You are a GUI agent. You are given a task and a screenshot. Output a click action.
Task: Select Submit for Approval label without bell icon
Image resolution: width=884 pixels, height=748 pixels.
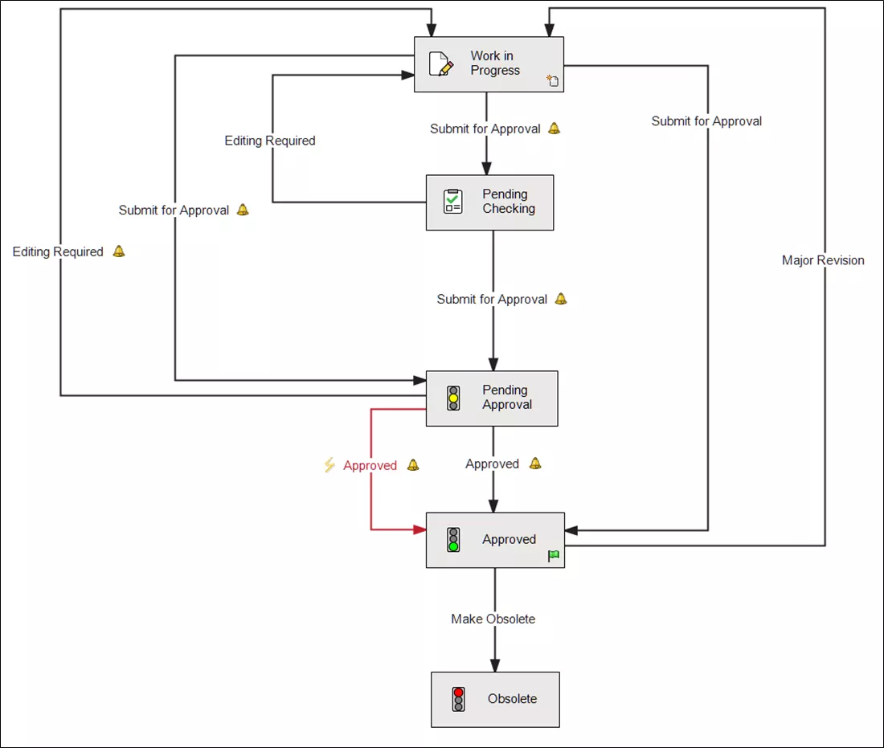click(x=706, y=121)
